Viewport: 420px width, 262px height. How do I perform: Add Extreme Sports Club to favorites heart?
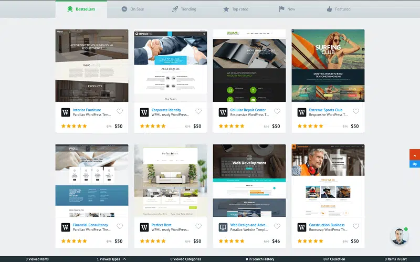tap(356, 112)
